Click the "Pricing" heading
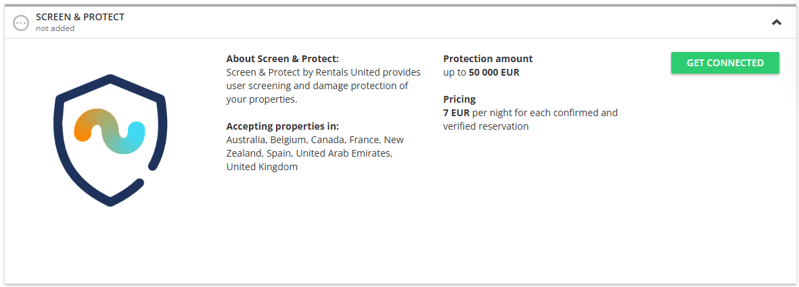 click(x=459, y=99)
